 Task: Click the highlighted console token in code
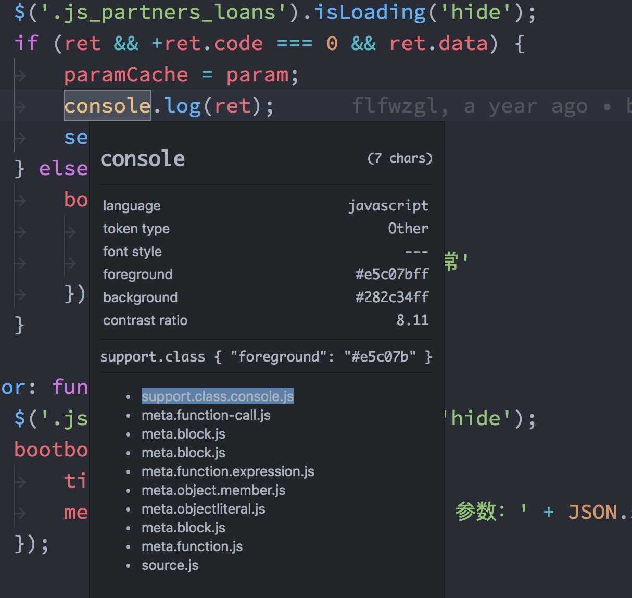coord(107,106)
